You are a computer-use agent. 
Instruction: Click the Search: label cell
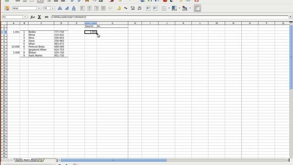click(91, 26)
